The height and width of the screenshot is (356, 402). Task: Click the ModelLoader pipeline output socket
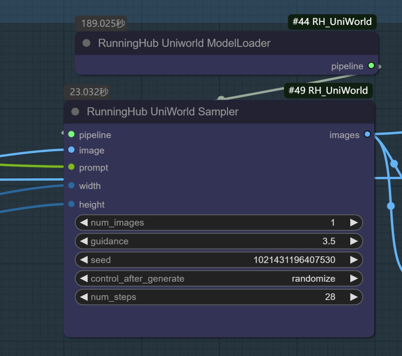(x=371, y=65)
